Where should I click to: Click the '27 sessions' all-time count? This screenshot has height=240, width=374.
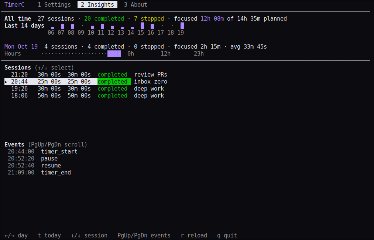click(56, 18)
